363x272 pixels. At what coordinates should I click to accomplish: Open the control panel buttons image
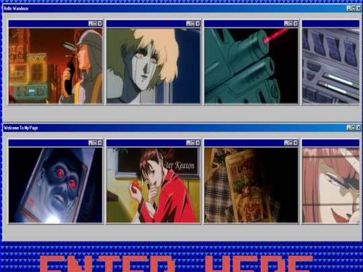[x=331, y=66]
